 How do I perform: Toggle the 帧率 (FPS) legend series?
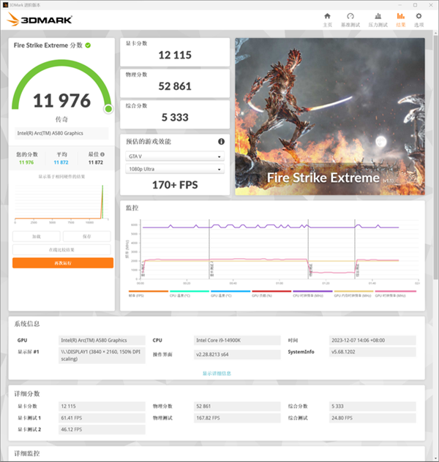point(137,295)
